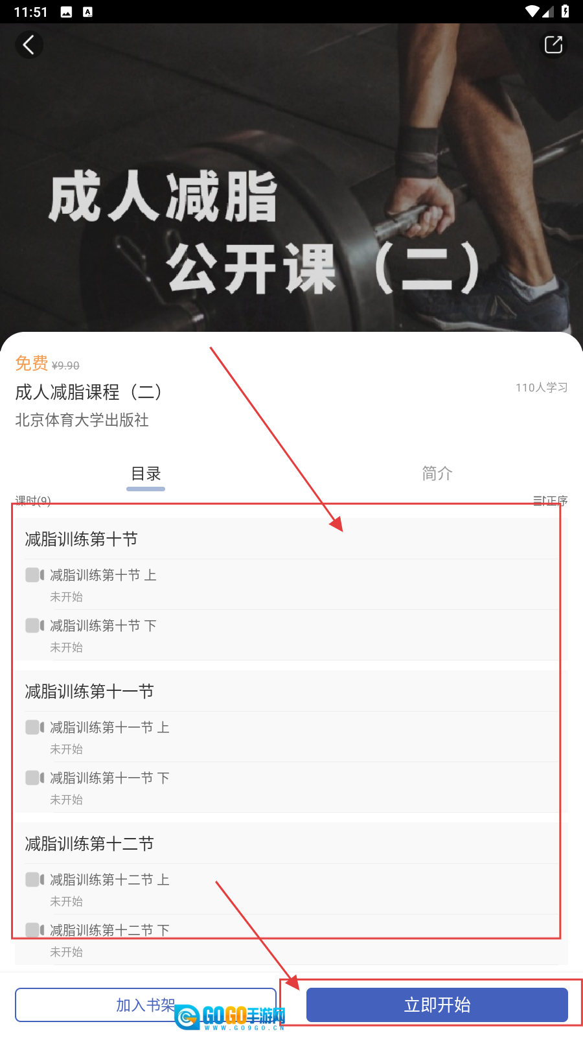Tap video icon for 减脂训练第十节 上
The width and height of the screenshot is (583, 1037).
[35, 575]
